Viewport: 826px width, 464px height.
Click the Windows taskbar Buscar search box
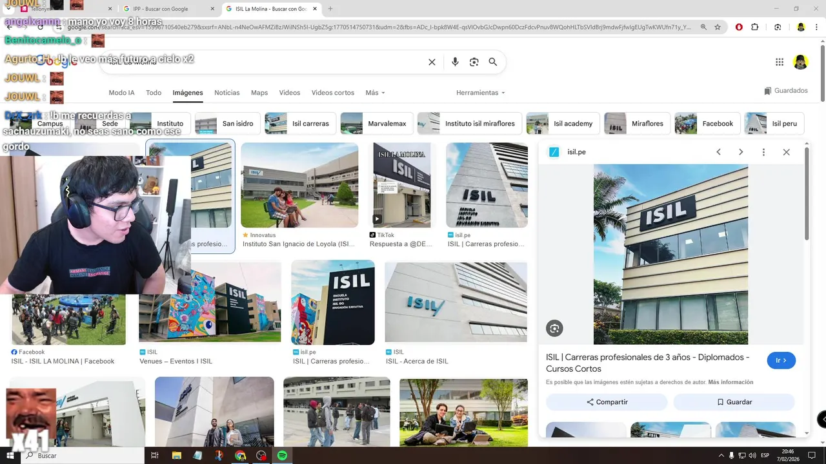(83, 456)
